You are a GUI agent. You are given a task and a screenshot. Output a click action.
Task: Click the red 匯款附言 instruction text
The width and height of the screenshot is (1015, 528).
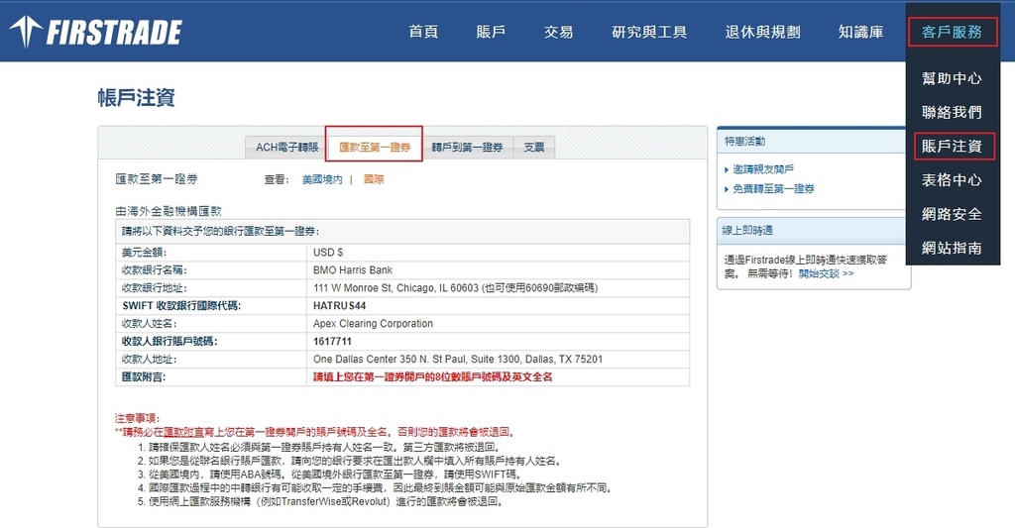coord(432,376)
